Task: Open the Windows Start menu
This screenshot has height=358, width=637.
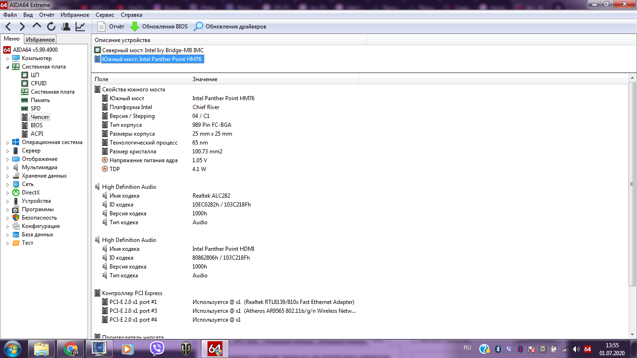Action: (x=12, y=349)
